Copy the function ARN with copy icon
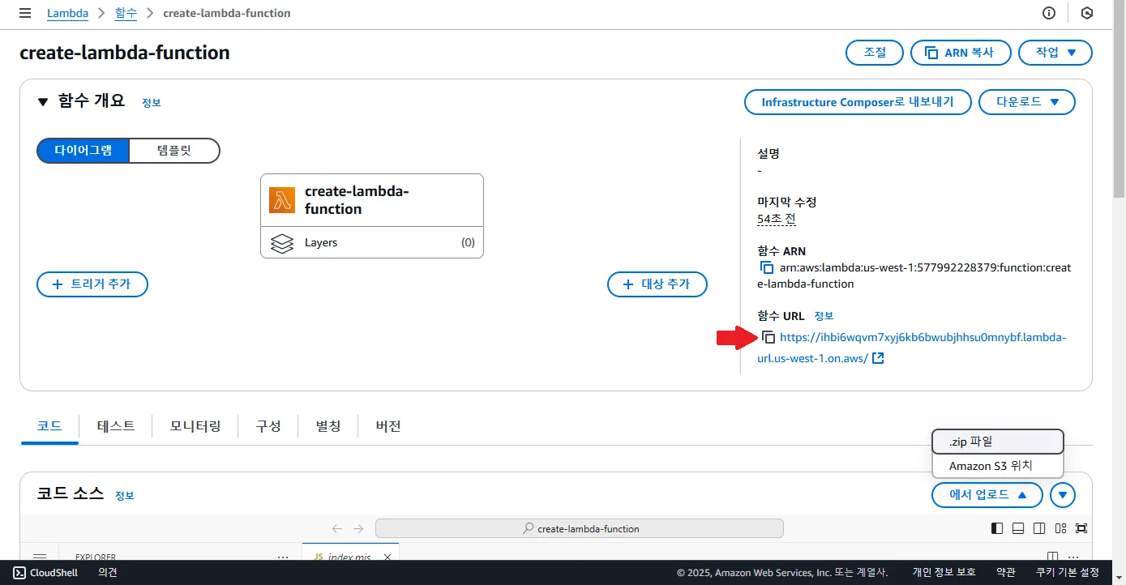 [766, 267]
